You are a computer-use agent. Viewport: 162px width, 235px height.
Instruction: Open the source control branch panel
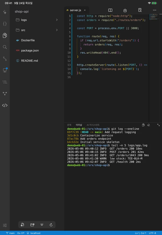(x=5, y=58)
